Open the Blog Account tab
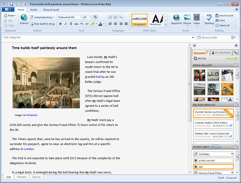Screen dimensions: 241x183 tap(51, 10)
